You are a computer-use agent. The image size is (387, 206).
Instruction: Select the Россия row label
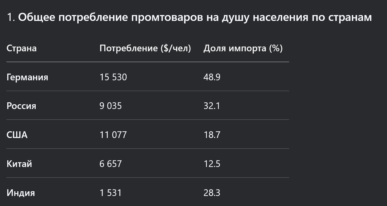click(x=21, y=106)
